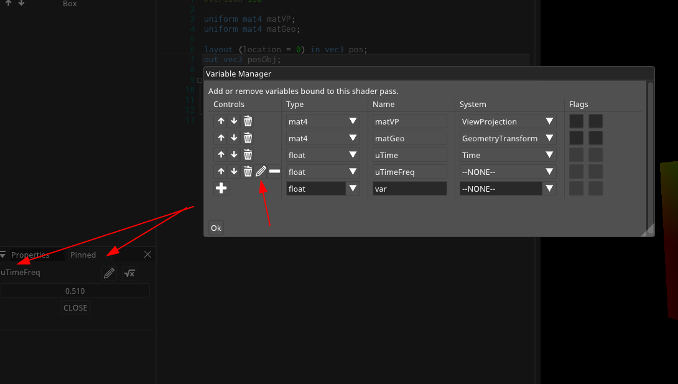This screenshot has height=384, width=678.
Task: Move the matGeo variable up
Action: [221, 138]
